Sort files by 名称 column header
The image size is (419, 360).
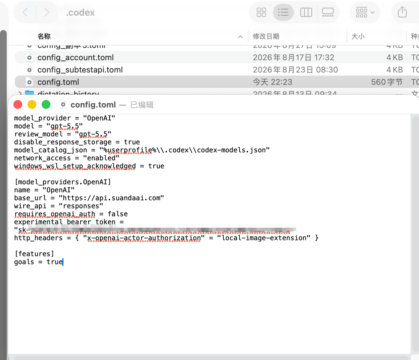[x=44, y=37]
